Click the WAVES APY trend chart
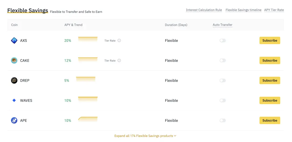Image resolution: width=292 pixels, height=142 pixels. pyautogui.click(x=88, y=99)
